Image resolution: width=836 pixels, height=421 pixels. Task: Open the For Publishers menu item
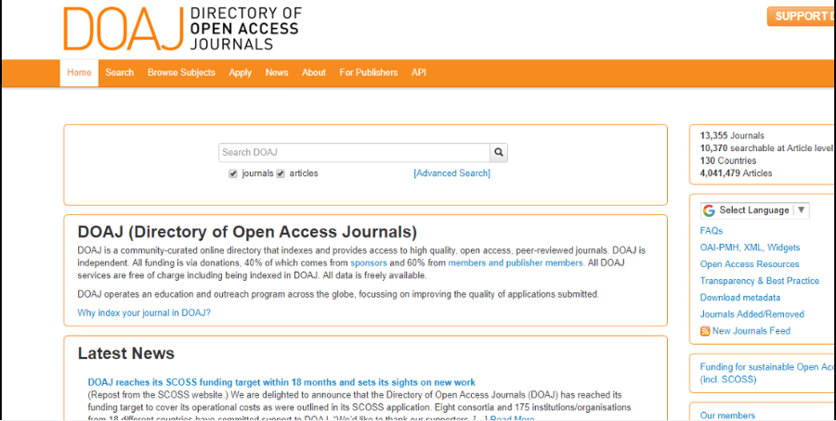pyautogui.click(x=368, y=72)
